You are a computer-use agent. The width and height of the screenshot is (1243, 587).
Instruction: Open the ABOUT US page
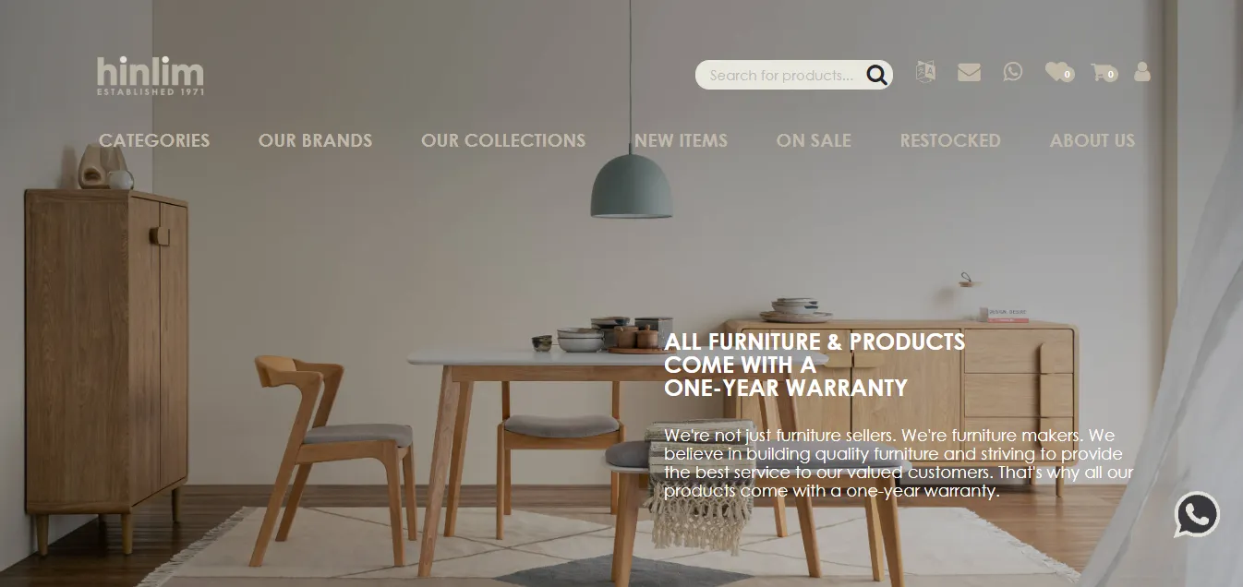click(x=1092, y=140)
